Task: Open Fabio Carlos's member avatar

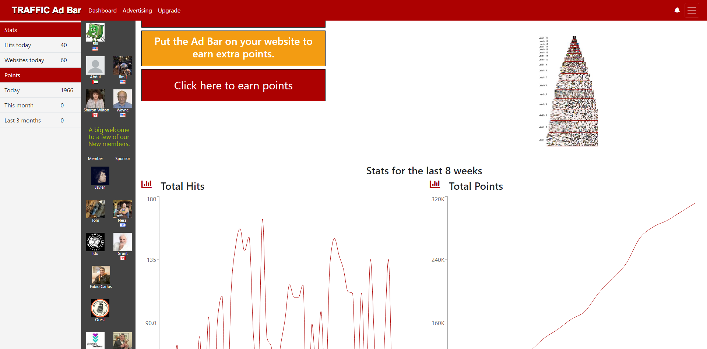Action: click(x=101, y=275)
